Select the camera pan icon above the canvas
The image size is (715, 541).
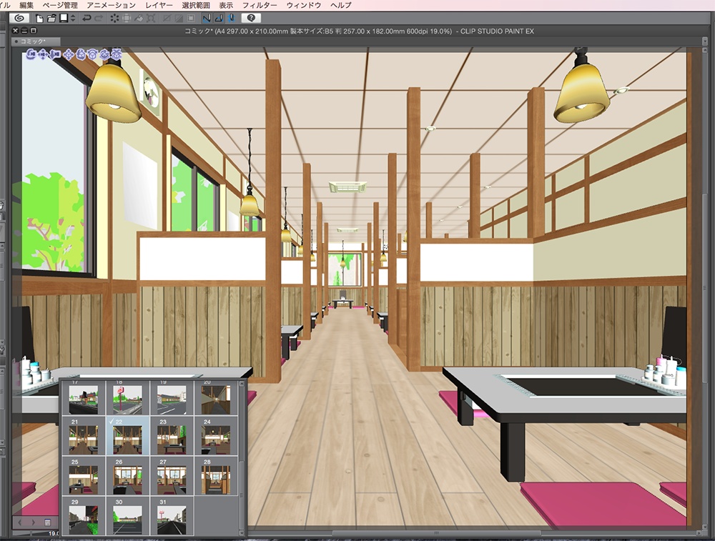click(43, 54)
